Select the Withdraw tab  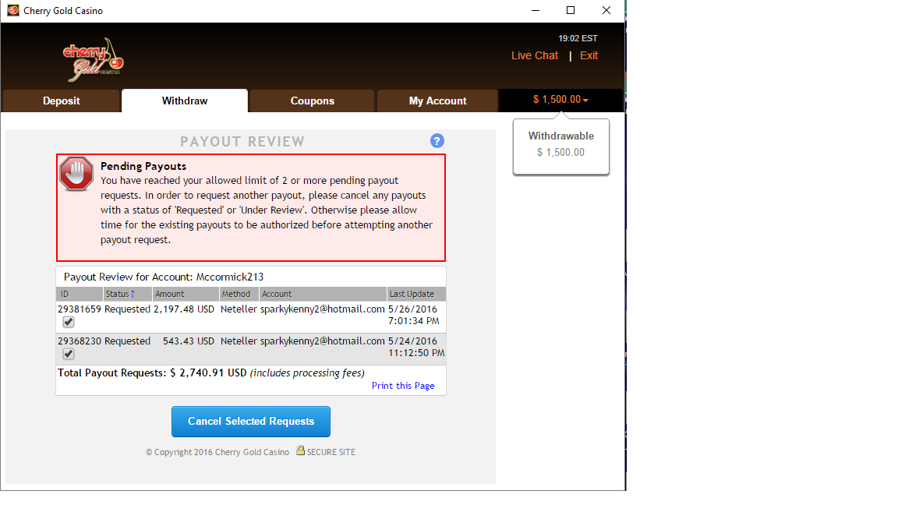[x=185, y=101]
